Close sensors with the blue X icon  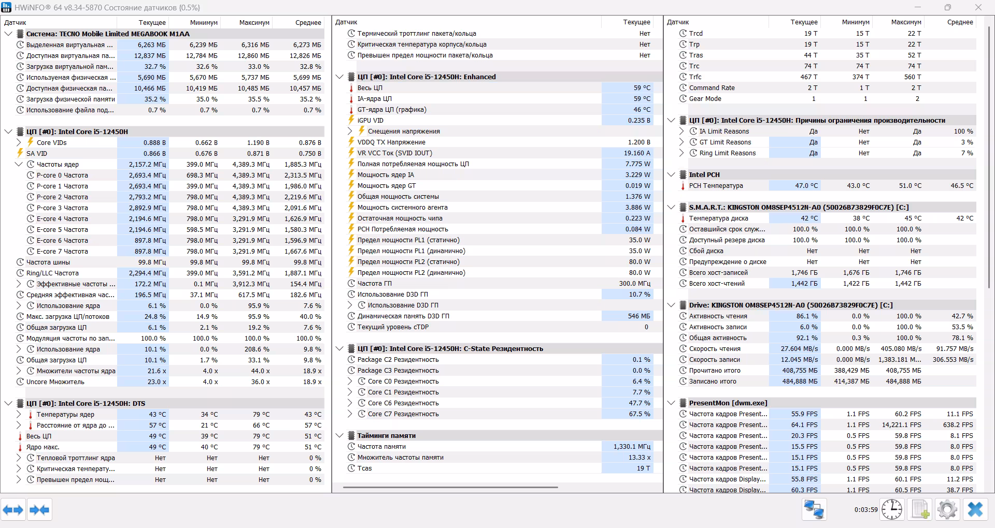point(975,510)
